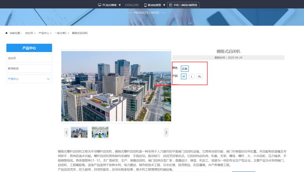Select the first city skyline thumbnail
The image size is (304, 172).
pos(79,132)
